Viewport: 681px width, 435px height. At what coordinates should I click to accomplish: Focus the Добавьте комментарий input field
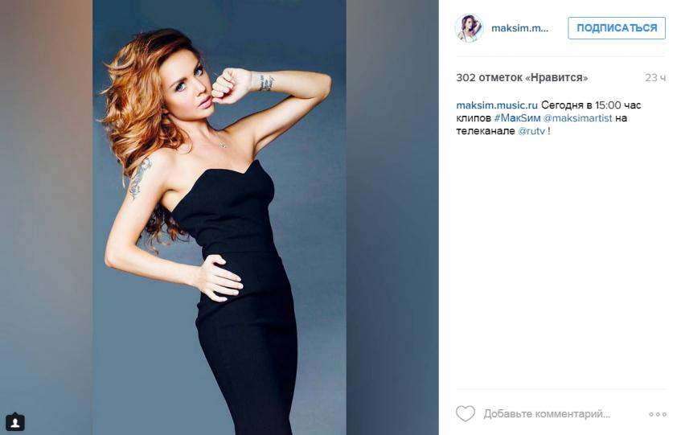547,414
